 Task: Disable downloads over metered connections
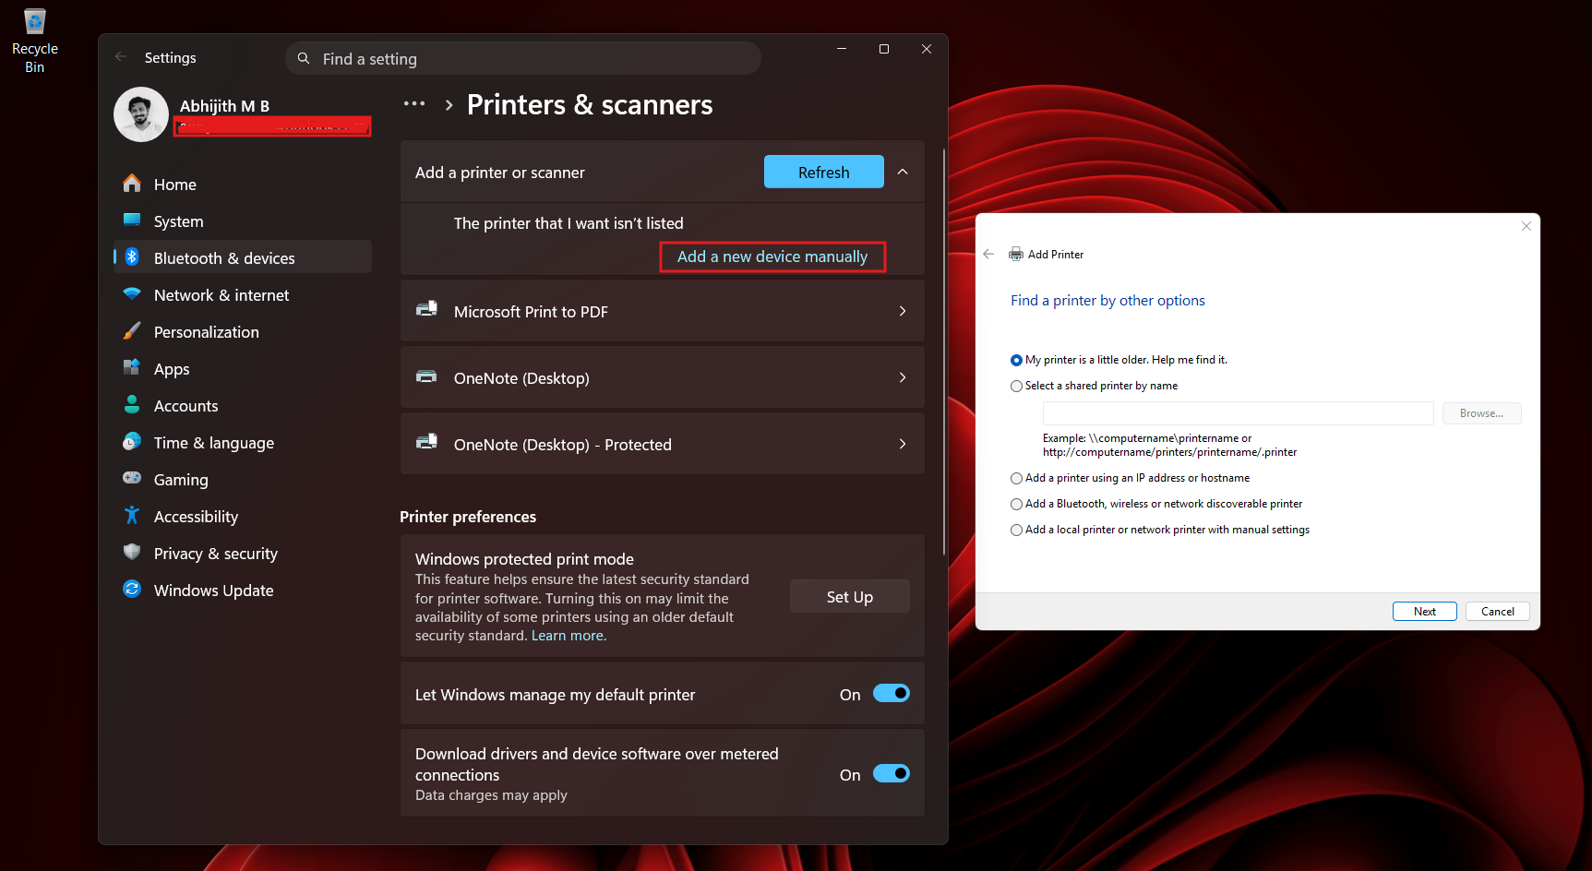point(892,773)
